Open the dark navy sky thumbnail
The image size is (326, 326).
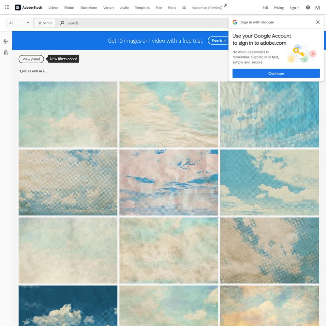(x=68, y=306)
